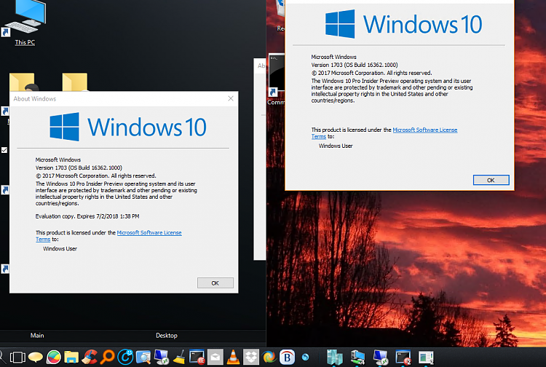Open File Explorer from the taskbar
This screenshot has height=367, width=546.
[71, 358]
